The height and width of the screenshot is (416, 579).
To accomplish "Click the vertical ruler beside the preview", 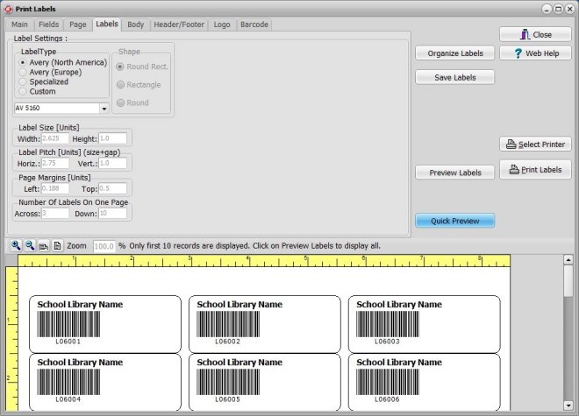I will click(11, 339).
